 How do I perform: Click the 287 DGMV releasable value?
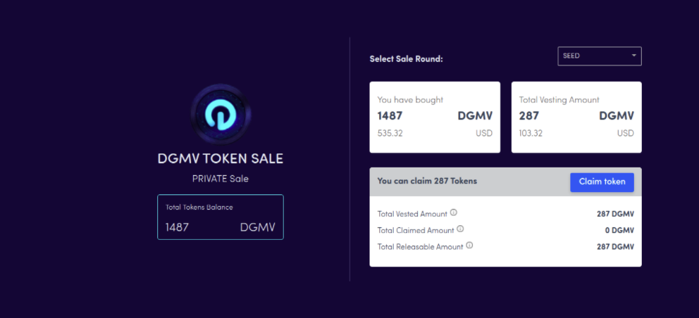click(x=615, y=247)
